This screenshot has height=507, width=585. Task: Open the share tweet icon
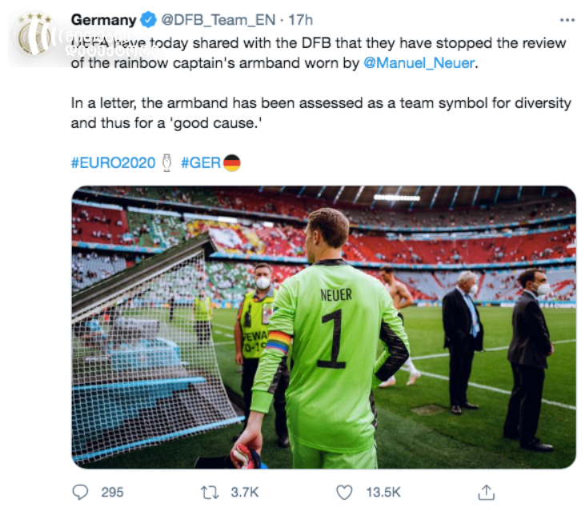(x=485, y=491)
